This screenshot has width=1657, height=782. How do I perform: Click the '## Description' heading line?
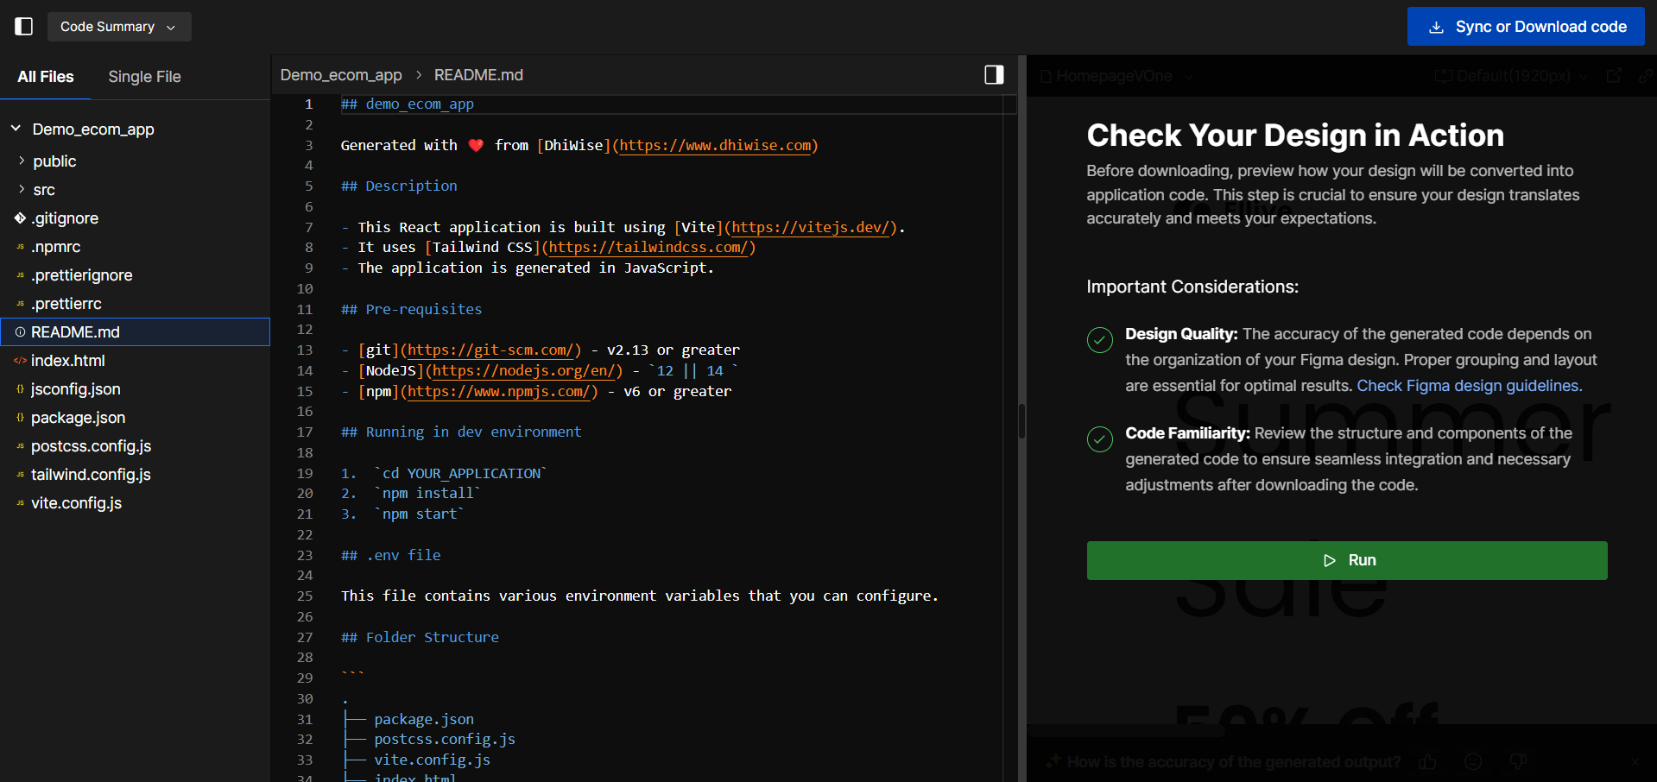pos(399,186)
